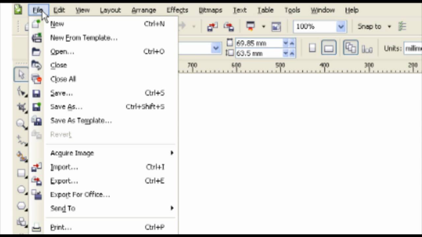Select the Pick tool in the toolbox
This screenshot has width=422, height=237.
(x=21, y=75)
